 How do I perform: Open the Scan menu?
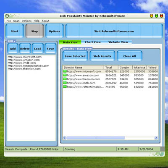point(16,21)
